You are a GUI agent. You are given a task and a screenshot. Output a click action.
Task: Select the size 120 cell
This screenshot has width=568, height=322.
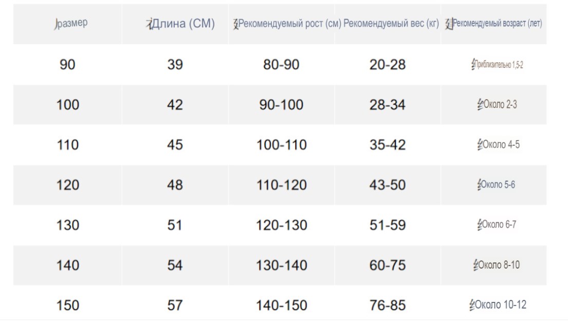coord(68,185)
